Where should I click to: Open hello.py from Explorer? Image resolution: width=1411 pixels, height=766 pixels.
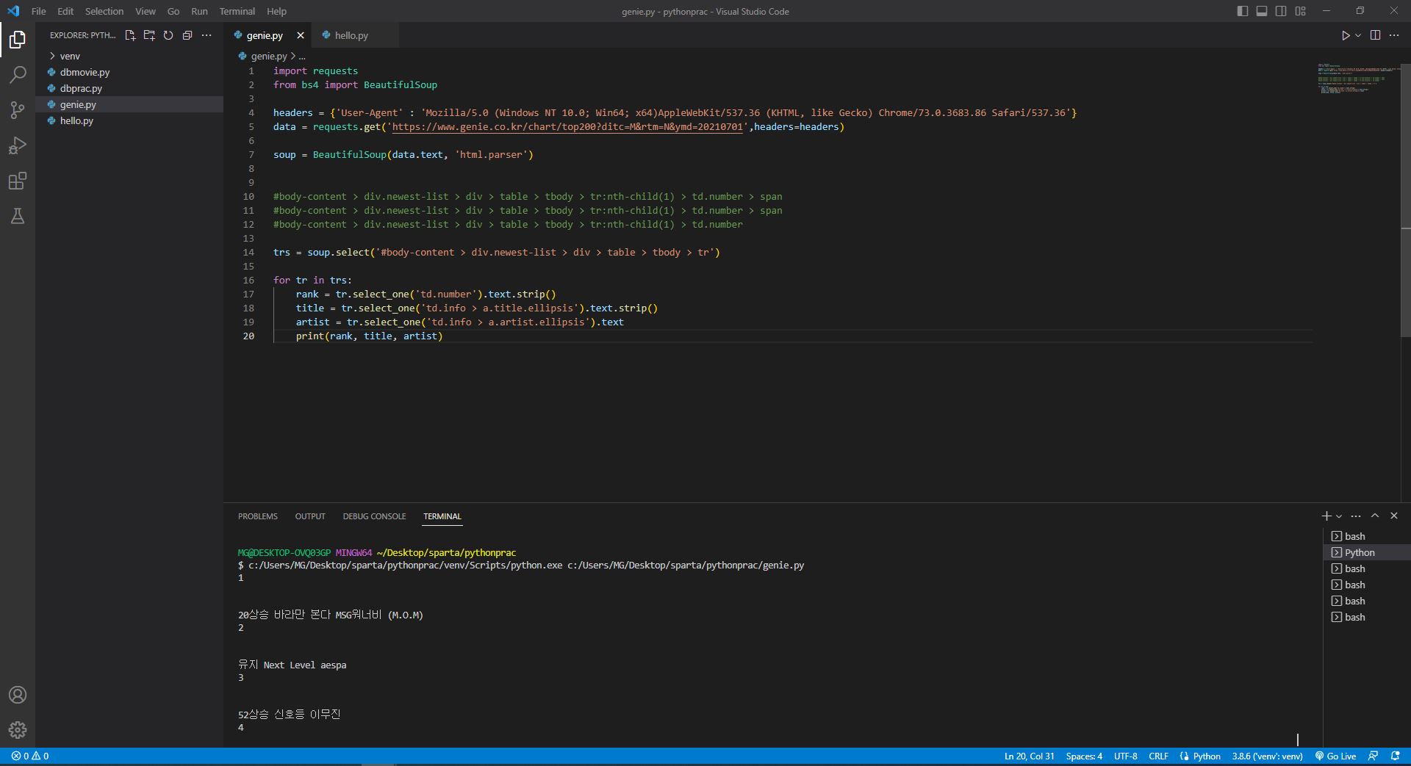pos(76,120)
